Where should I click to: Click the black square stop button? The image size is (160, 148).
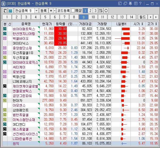pyautogui.click(x=51, y=11)
